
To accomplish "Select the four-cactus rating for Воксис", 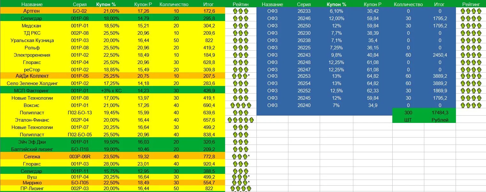I will click(240, 105).
